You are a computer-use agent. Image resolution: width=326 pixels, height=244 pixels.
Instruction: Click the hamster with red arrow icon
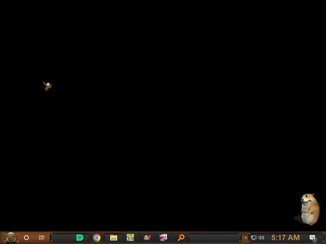pyautogui.click(x=147, y=237)
